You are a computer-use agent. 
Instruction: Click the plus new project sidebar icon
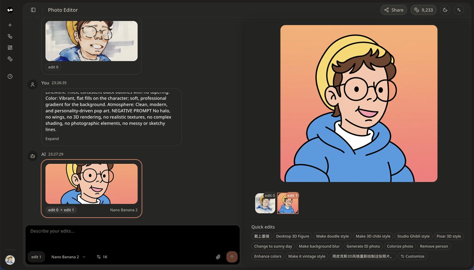(x=10, y=25)
